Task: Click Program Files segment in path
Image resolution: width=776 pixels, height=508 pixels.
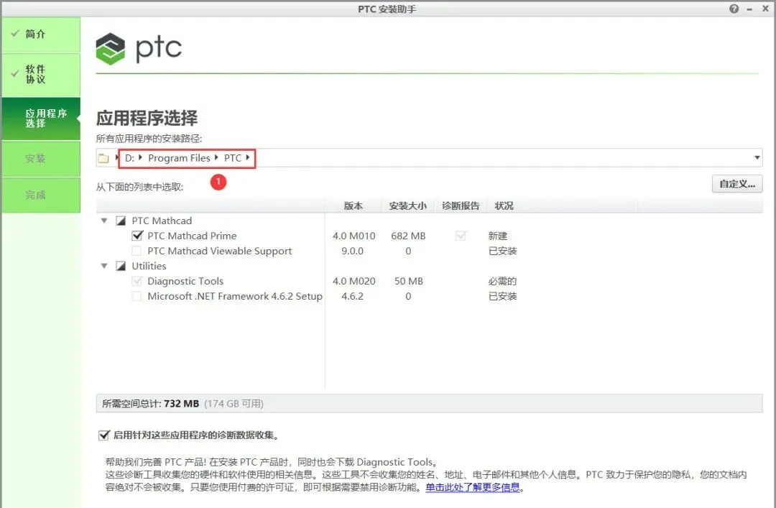Action: click(x=179, y=158)
